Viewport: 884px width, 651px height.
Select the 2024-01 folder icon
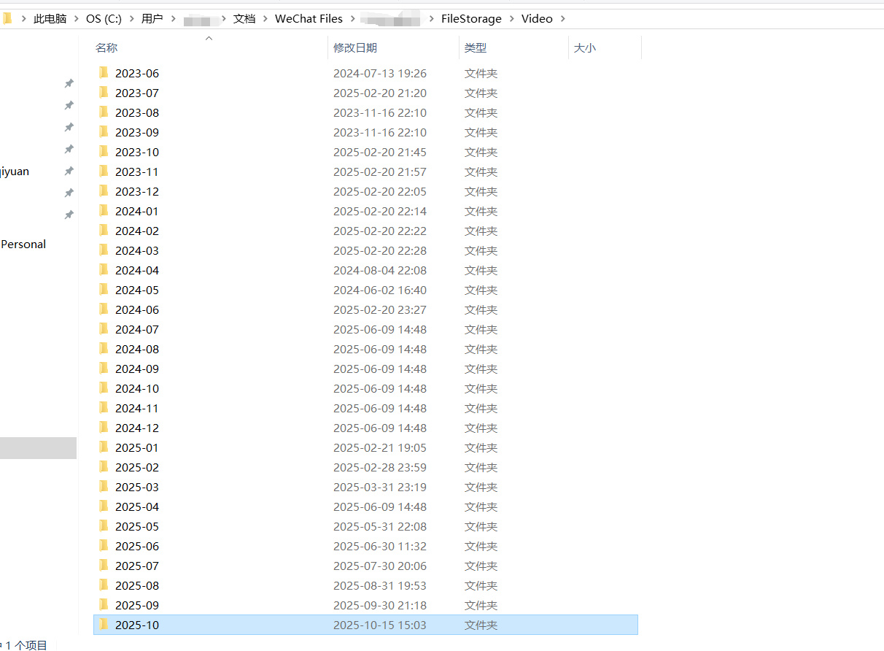pos(104,210)
